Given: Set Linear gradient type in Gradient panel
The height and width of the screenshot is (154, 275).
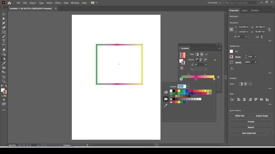Looking at the screenshot, I should coord(197,54).
